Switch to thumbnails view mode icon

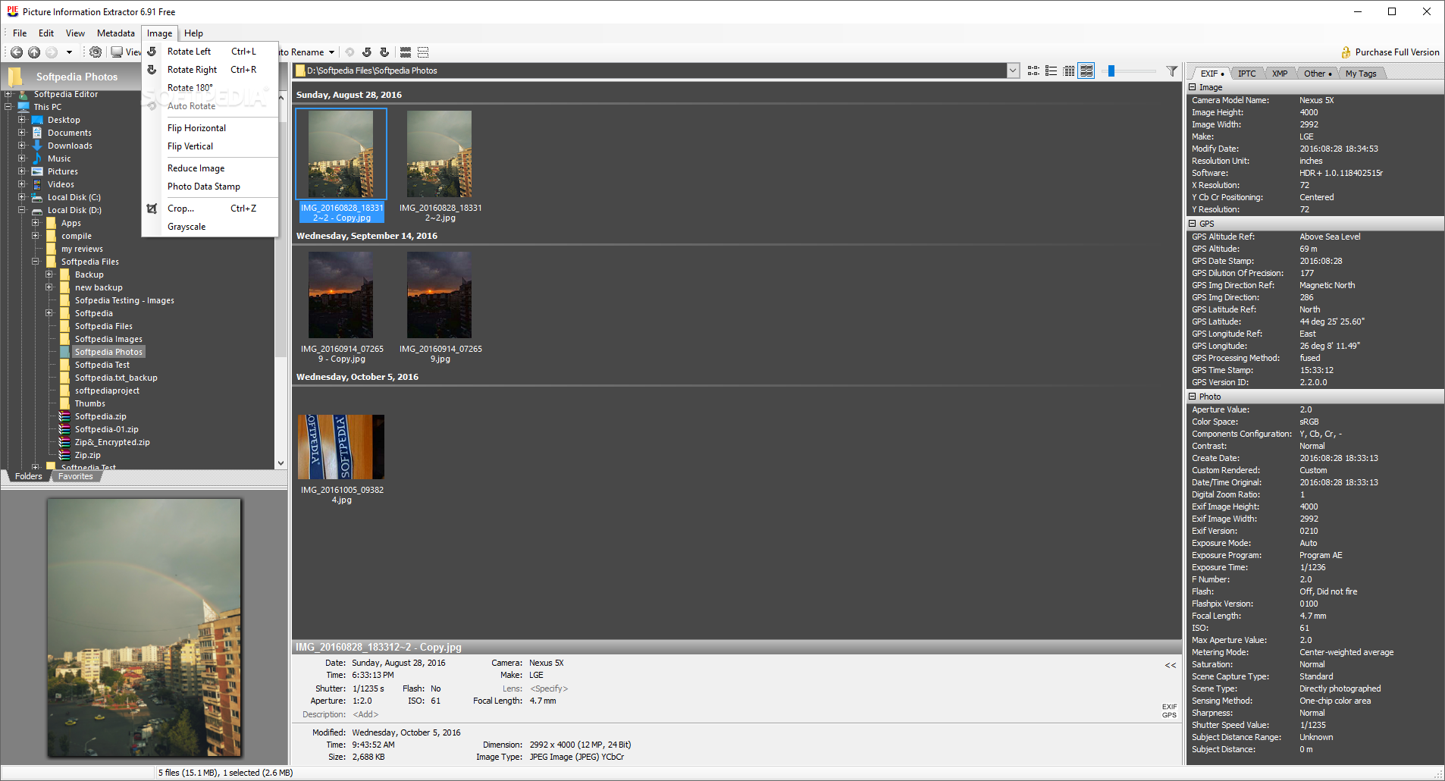point(1086,71)
